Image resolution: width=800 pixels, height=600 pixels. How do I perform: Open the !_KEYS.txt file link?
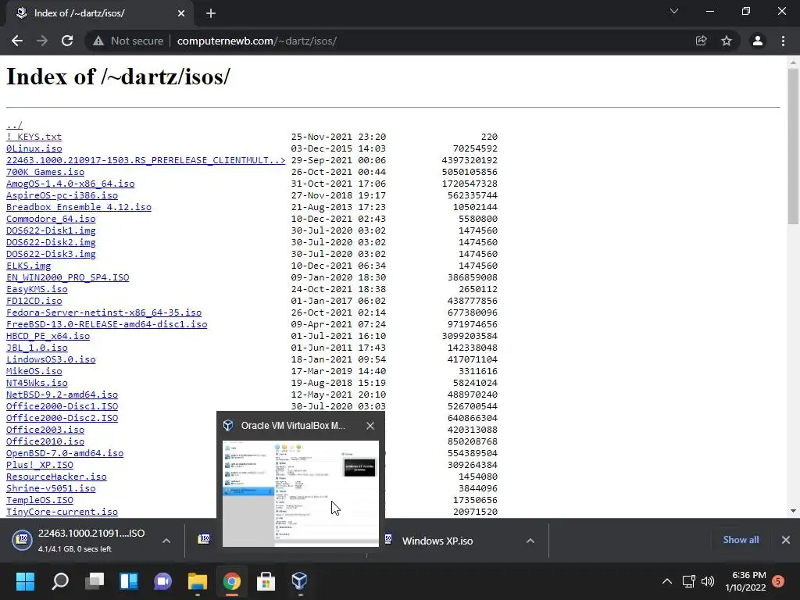[x=34, y=137]
